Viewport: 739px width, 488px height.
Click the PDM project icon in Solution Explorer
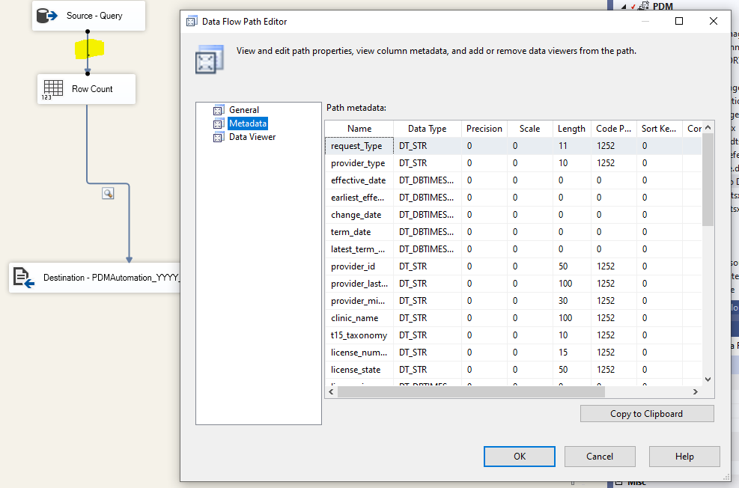[x=644, y=6]
